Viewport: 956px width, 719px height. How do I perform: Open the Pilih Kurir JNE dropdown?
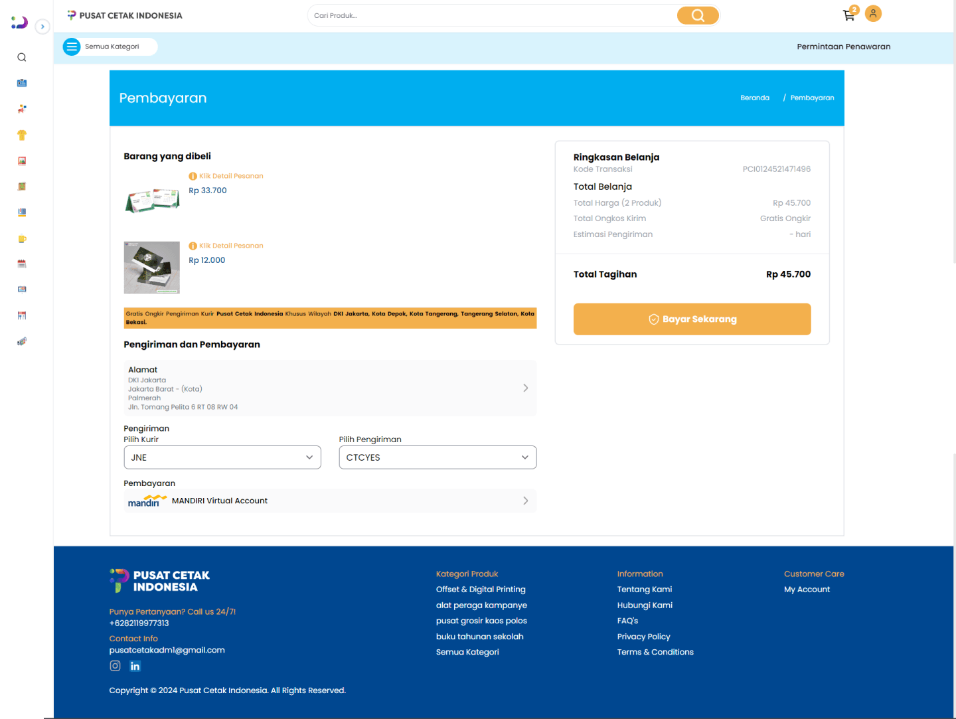(222, 457)
